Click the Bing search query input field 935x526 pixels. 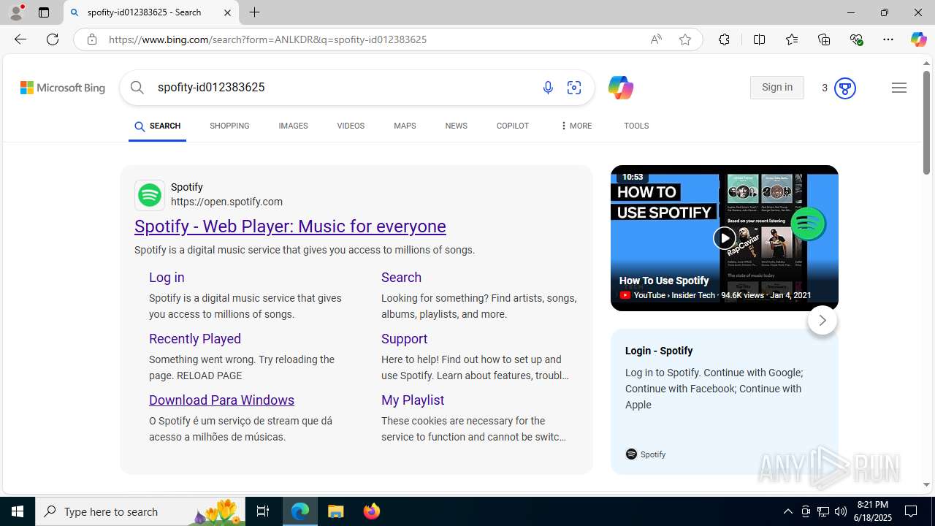tap(343, 88)
